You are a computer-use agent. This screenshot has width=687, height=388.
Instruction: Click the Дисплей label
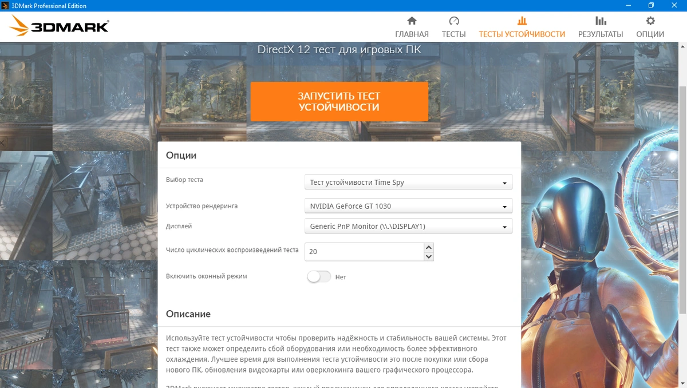click(x=179, y=227)
